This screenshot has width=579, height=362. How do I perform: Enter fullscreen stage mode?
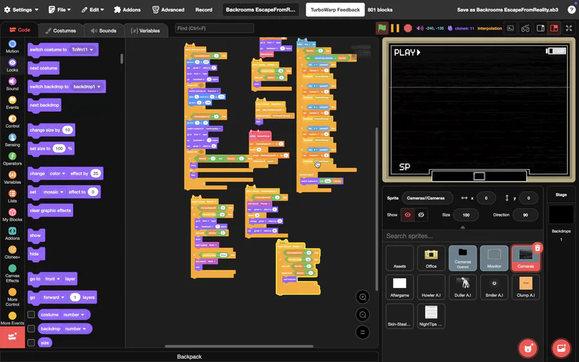[x=569, y=28]
